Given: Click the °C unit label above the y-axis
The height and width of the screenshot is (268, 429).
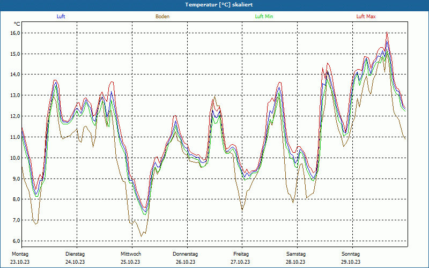Looking at the screenshot, I should coord(17,24).
